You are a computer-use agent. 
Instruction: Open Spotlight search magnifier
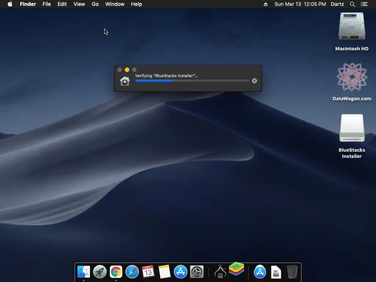[x=352, y=4]
